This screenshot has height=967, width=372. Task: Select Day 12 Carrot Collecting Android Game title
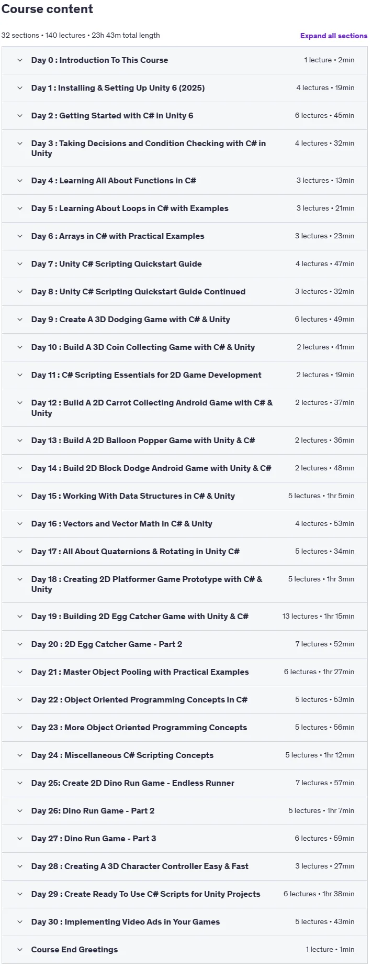point(152,408)
